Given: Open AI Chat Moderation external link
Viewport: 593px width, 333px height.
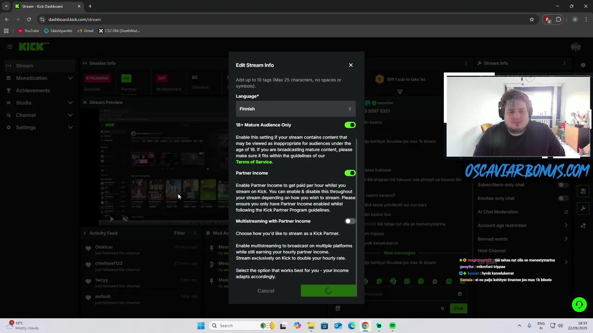Looking at the screenshot, I should click(x=566, y=212).
